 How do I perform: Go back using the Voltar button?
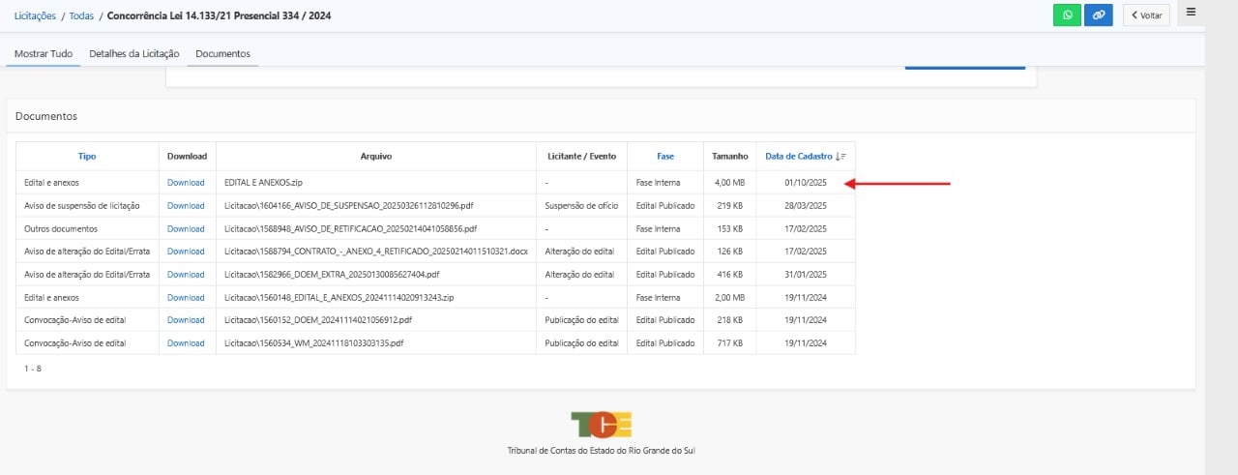(1146, 15)
